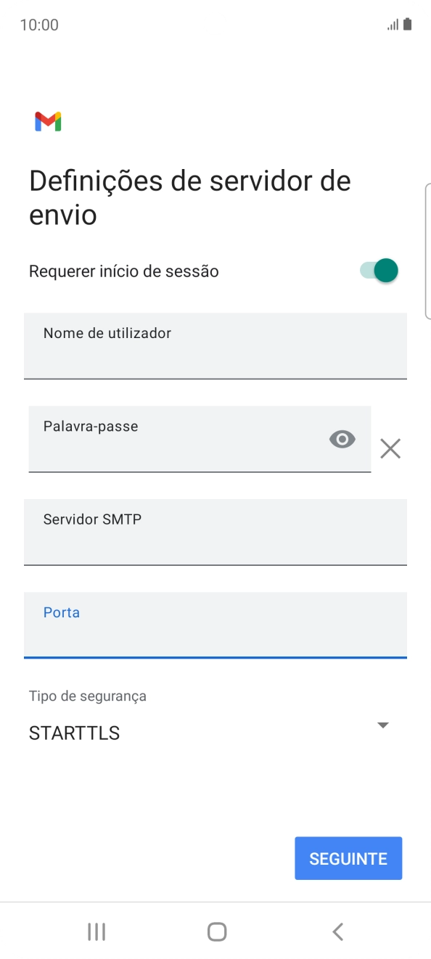The width and height of the screenshot is (431, 959).
Task: Toggle the session login requirement switch
Action: tap(378, 270)
